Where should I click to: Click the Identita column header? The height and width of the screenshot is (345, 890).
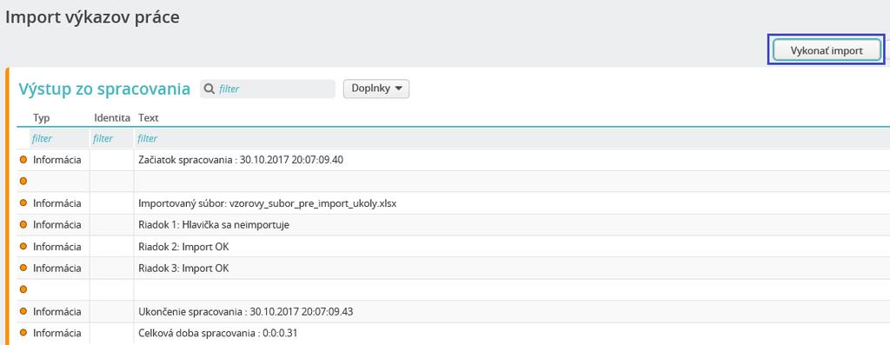pyautogui.click(x=112, y=118)
